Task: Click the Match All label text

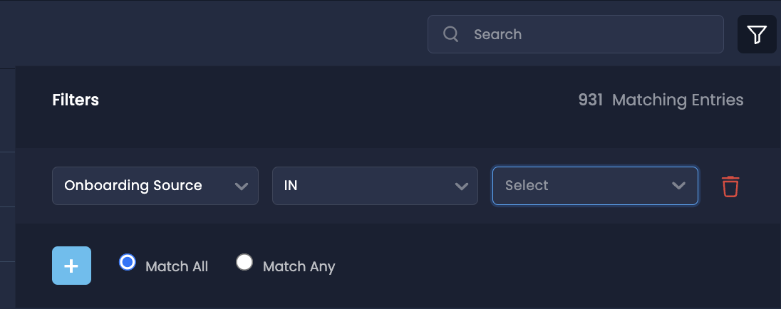Action: click(x=177, y=267)
